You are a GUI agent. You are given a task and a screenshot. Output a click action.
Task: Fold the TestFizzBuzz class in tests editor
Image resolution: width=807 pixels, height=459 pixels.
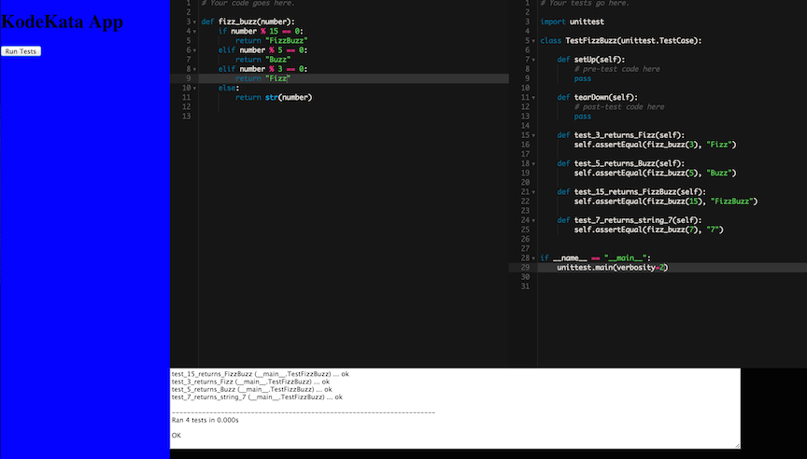533,41
